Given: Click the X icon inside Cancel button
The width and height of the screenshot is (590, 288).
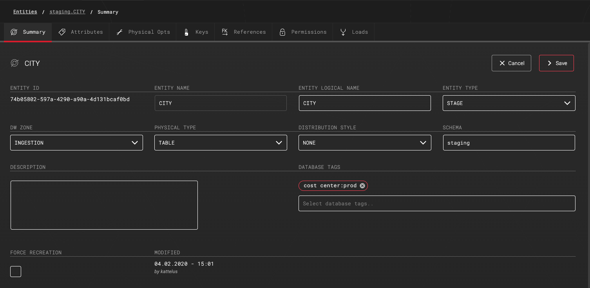Looking at the screenshot, I should point(502,63).
